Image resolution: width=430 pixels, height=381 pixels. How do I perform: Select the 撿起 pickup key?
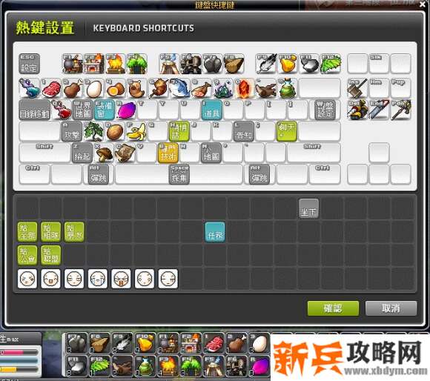pos(82,153)
